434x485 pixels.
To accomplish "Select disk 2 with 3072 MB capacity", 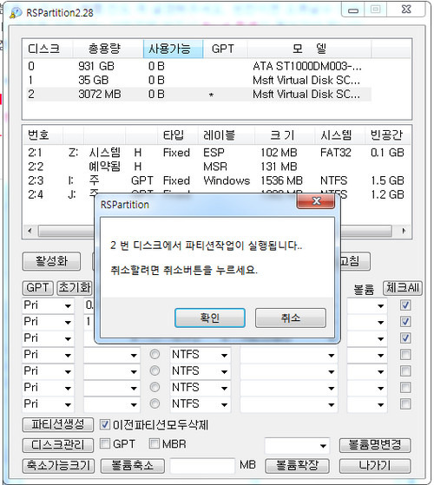I will [198, 94].
